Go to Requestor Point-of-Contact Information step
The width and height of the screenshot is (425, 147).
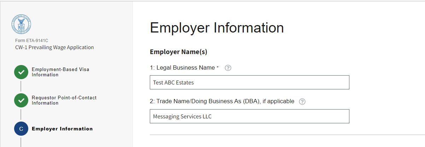(x=64, y=100)
